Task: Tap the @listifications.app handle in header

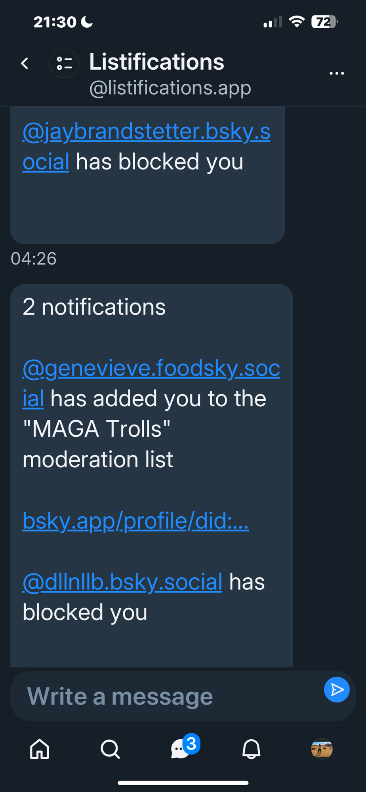Action: [170, 88]
